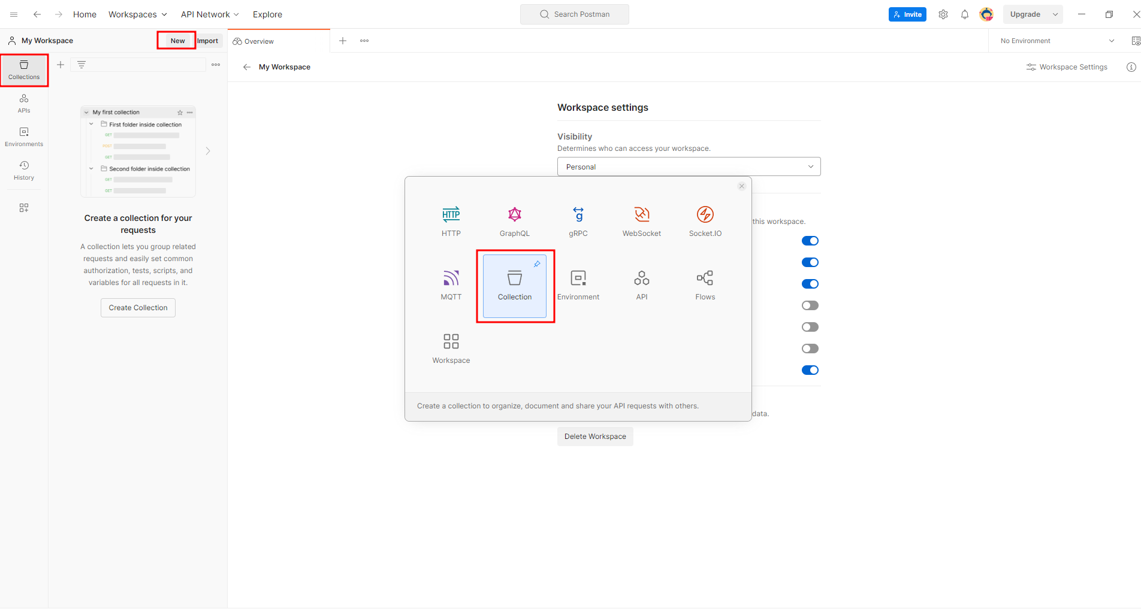1141x609 pixels.
Task: Open Workspace Settings link
Action: (1067, 67)
